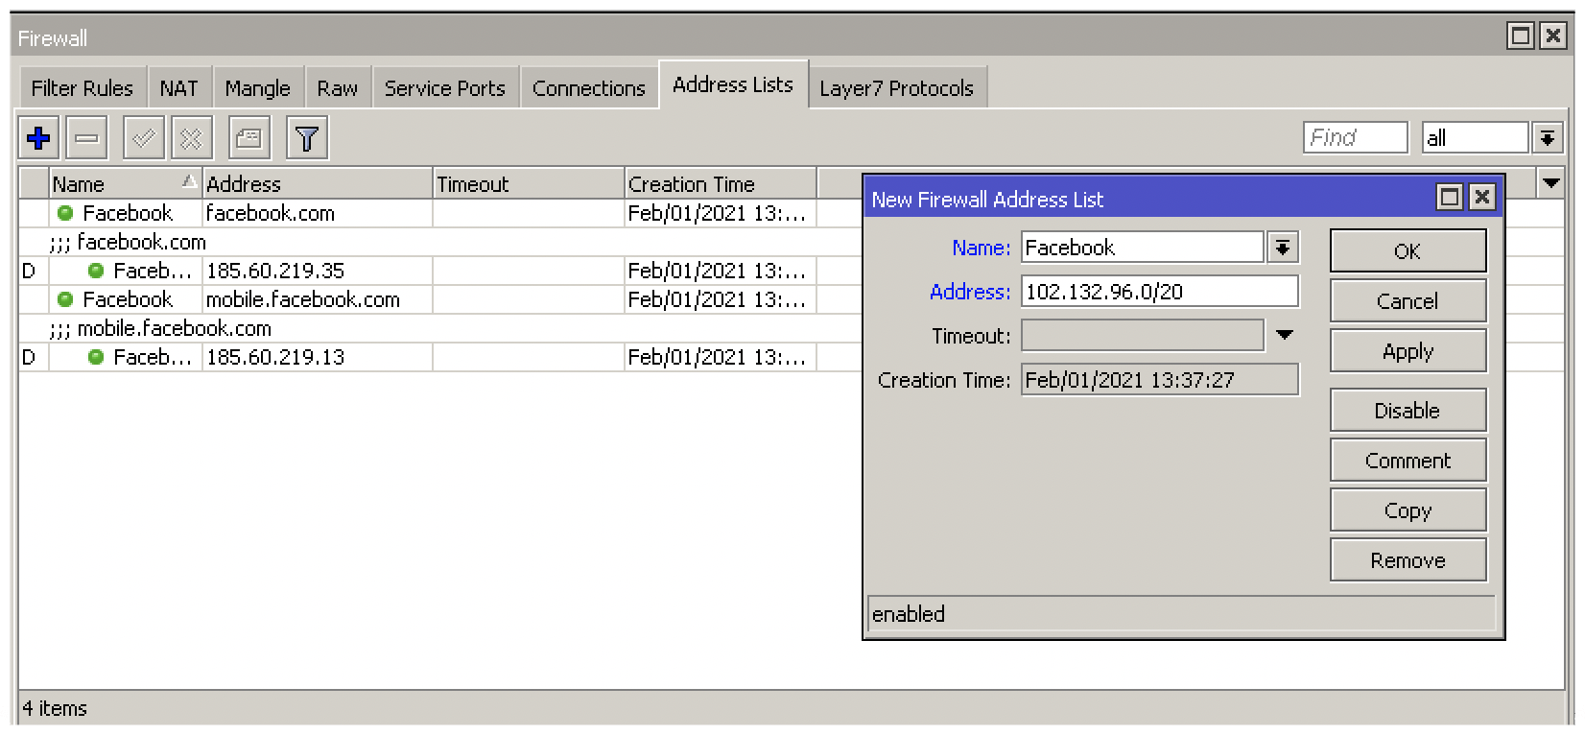
Task: Click the Copy button
Action: 1408,510
